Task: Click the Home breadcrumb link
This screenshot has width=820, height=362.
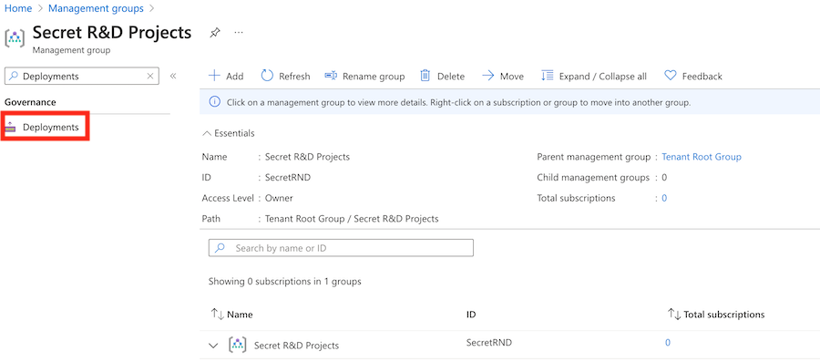Action: pyautogui.click(x=18, y=8)
